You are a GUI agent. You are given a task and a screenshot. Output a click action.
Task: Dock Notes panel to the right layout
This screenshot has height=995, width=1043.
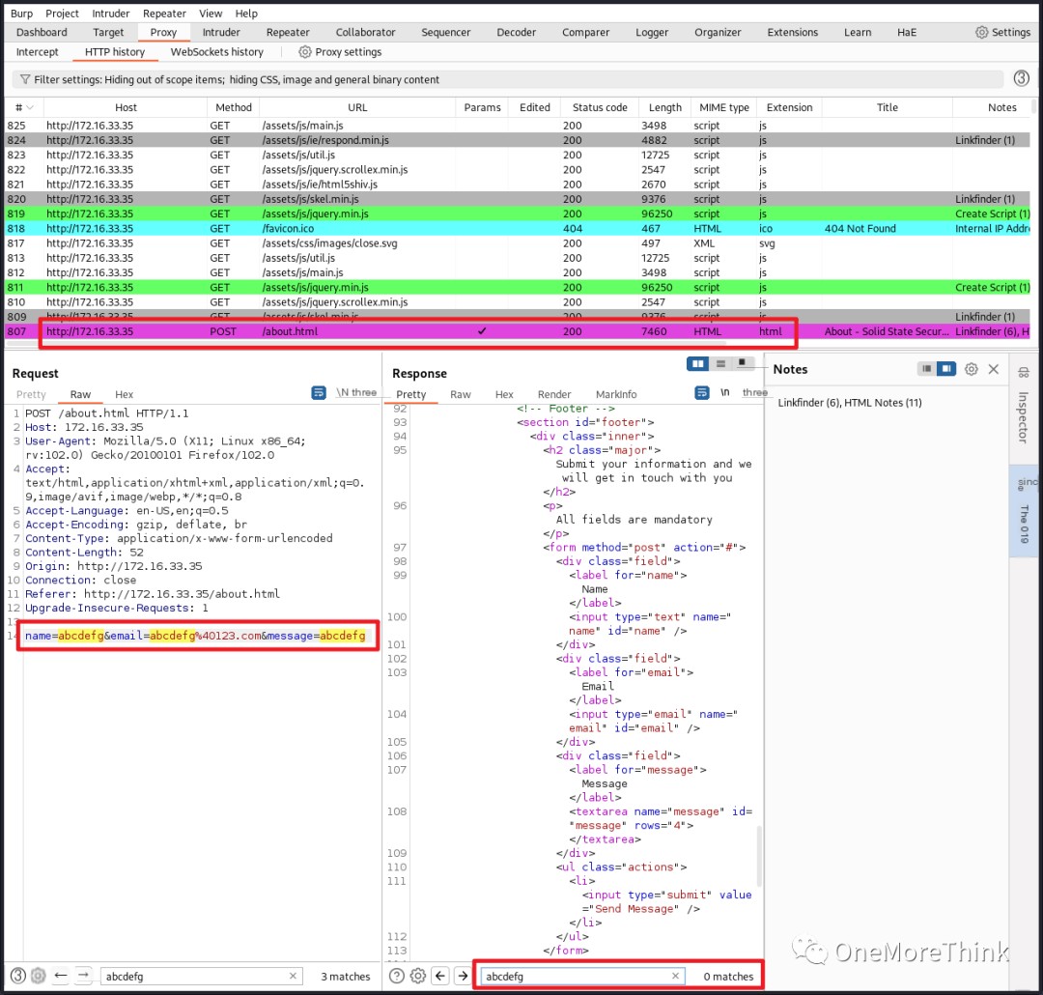pyautogui.click(x=945, y=369)
